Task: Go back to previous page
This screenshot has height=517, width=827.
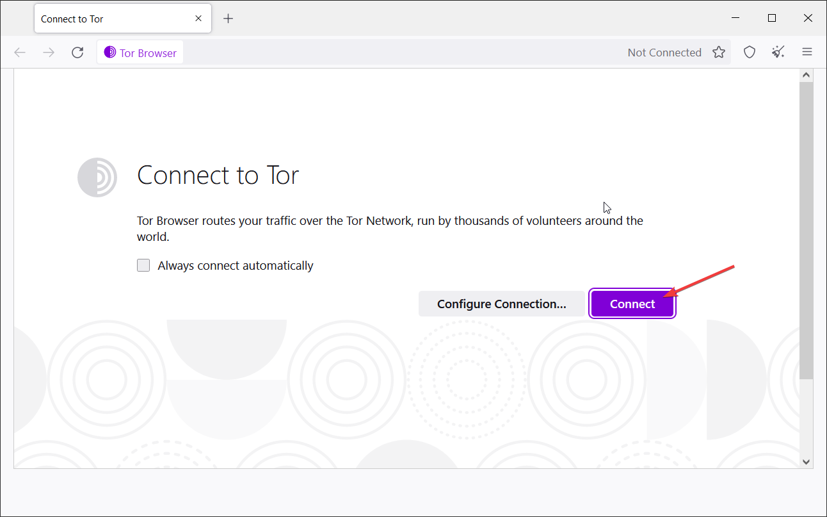Action: pyautogui.click(x=20, y=53)
